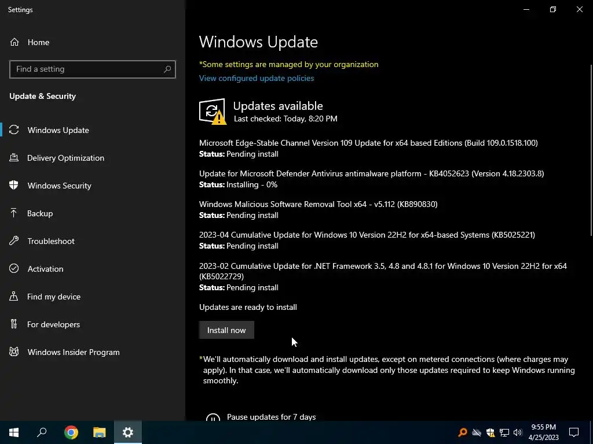This screenshot has height=444, width=593.
Task: Open View configured update policies link
Action: pos(257,78)
